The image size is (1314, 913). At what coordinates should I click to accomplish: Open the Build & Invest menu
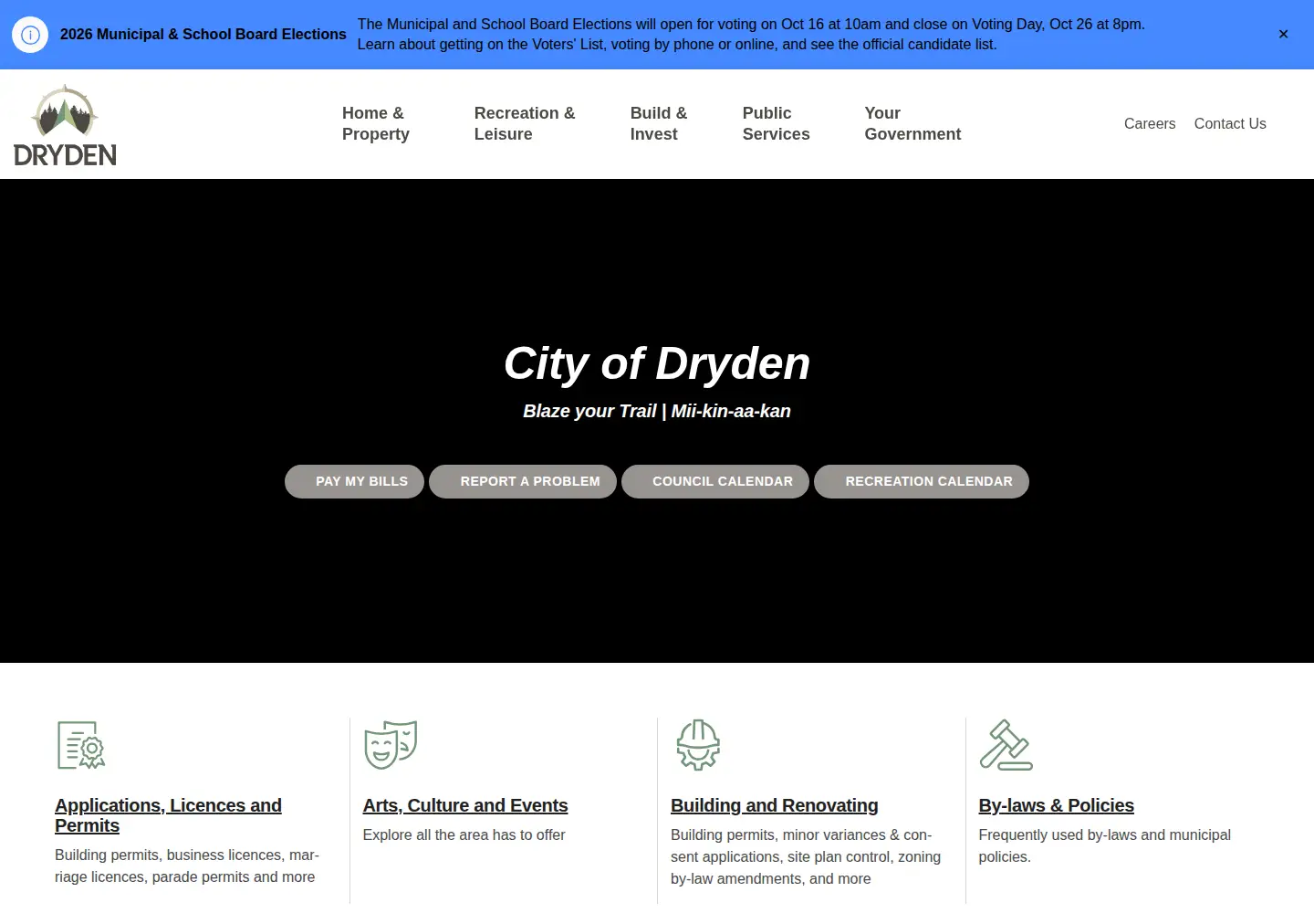coord(659,123)
